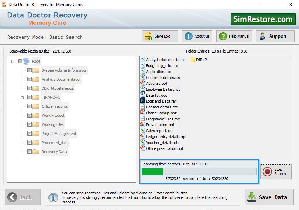Viewport: 299px width, 210px height.
Task: Click the text file icon for Contact details.txt
Action: point(142,107)
